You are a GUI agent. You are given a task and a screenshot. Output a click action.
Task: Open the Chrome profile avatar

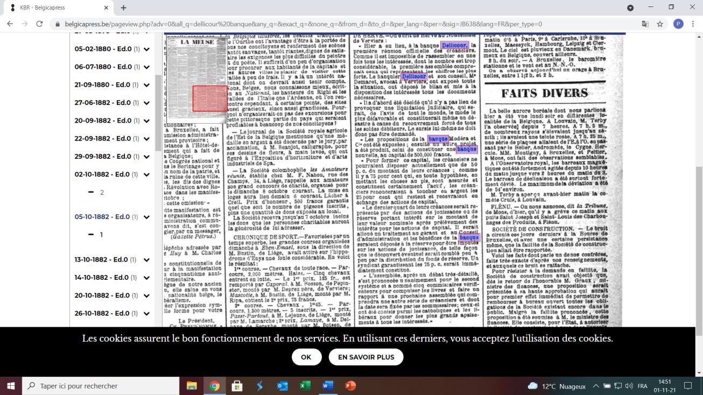coord(678,24)
